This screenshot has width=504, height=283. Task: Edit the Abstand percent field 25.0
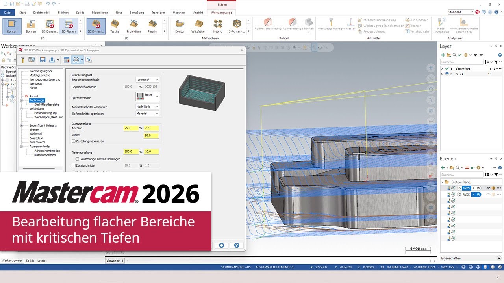[131, 128]
